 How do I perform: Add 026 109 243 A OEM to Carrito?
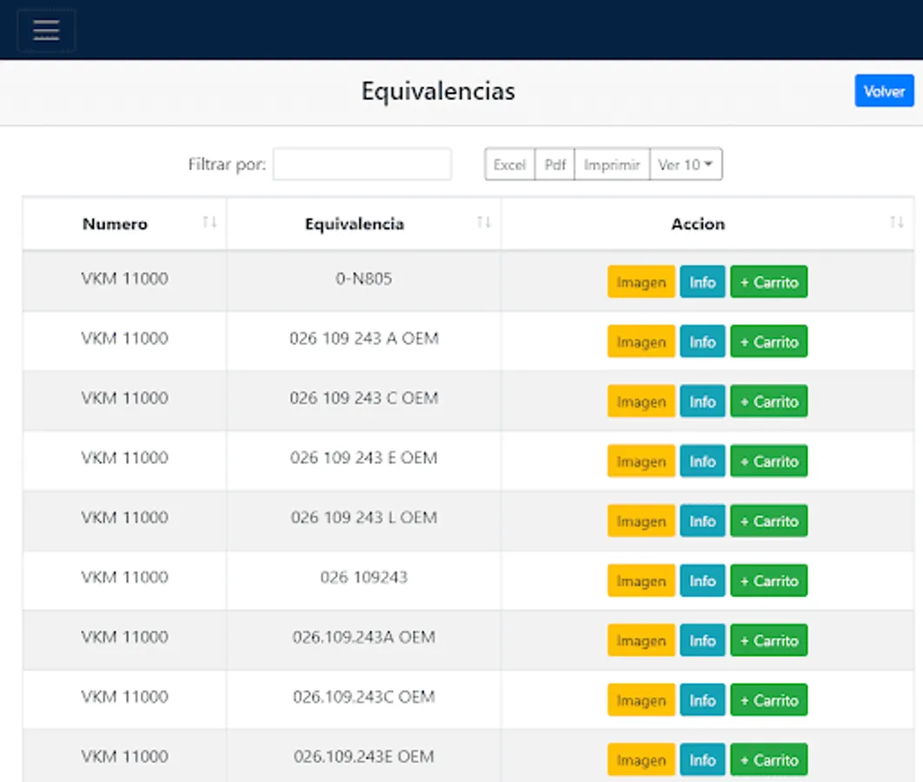coord(769,341)
